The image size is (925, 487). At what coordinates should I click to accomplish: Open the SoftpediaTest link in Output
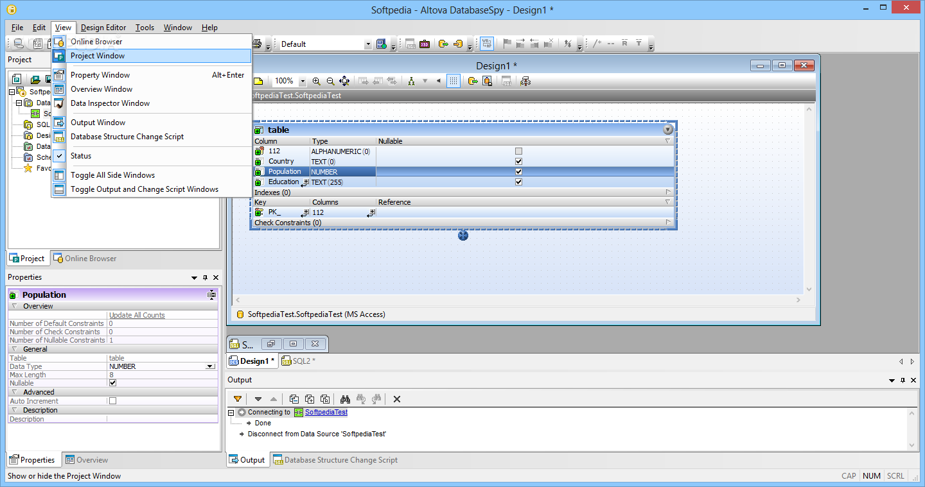(x=326, y=412)
